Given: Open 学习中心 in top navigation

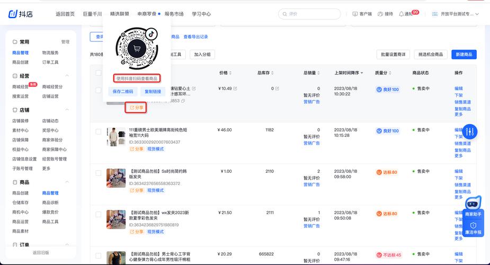Looking at the screenshot, I should tap(201, 14).
